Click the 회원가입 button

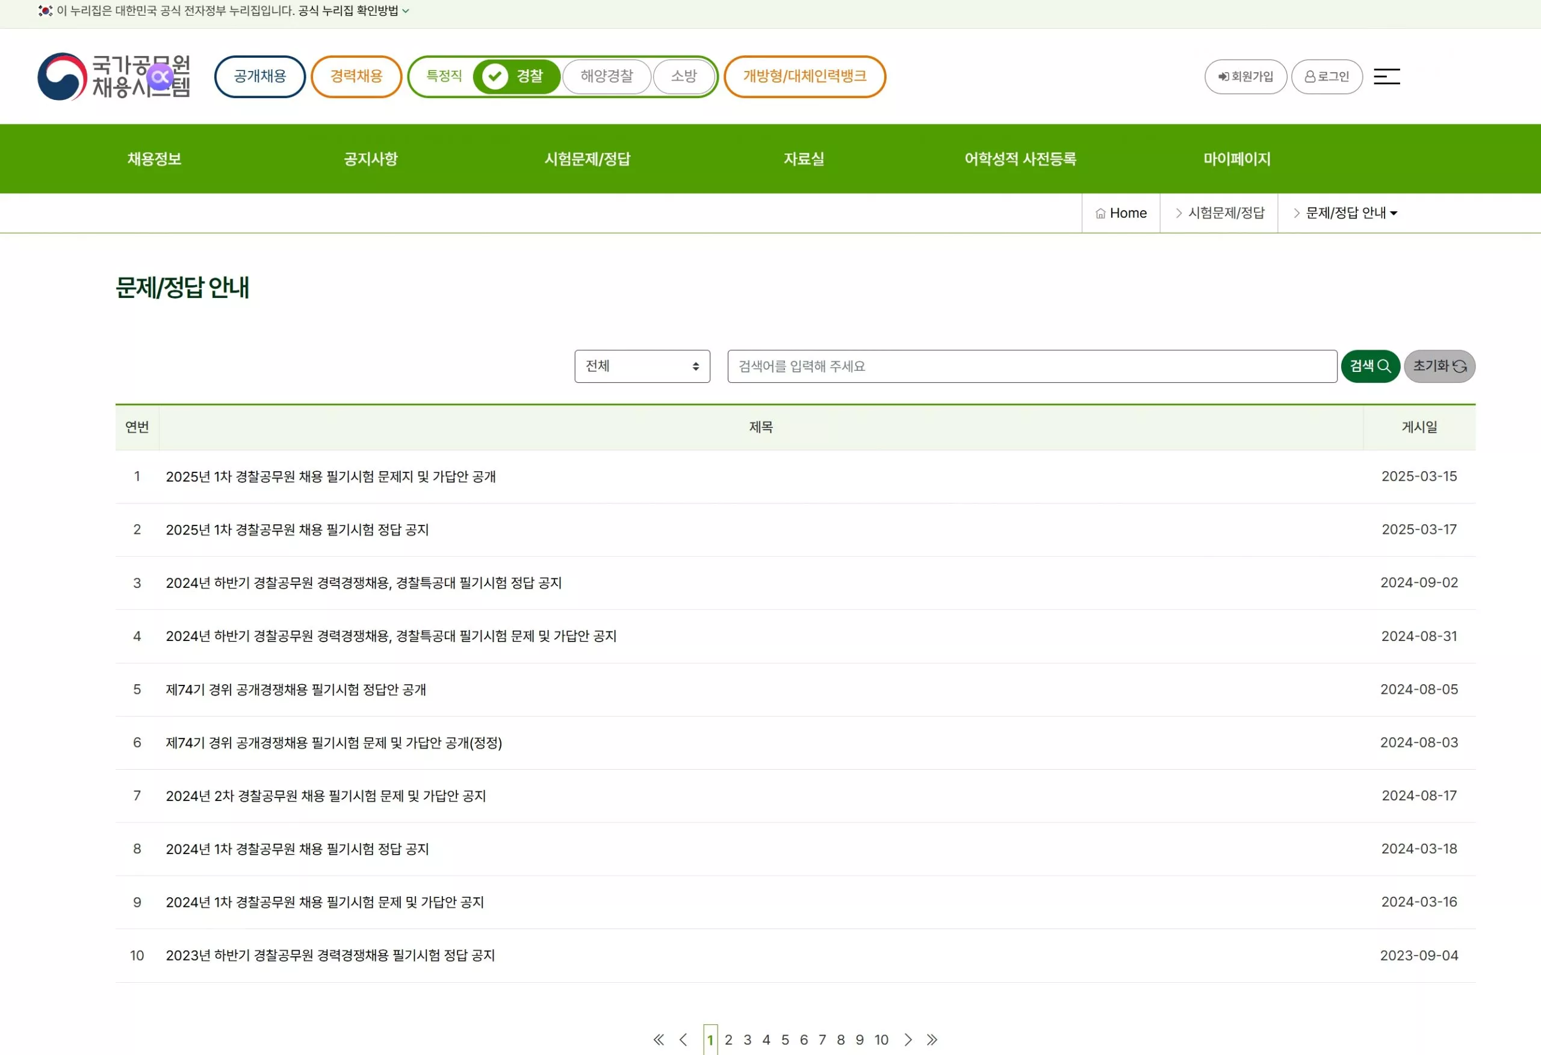pyautogui.click(x=1245, y=77)
